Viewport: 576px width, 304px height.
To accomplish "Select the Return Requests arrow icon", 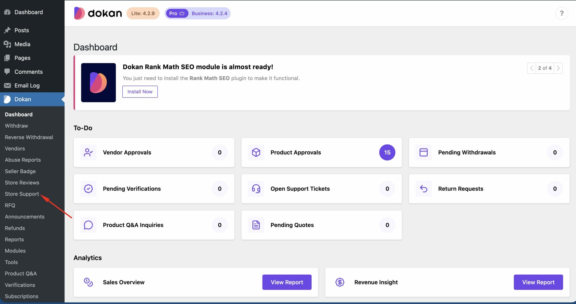I will pos(423,189).
